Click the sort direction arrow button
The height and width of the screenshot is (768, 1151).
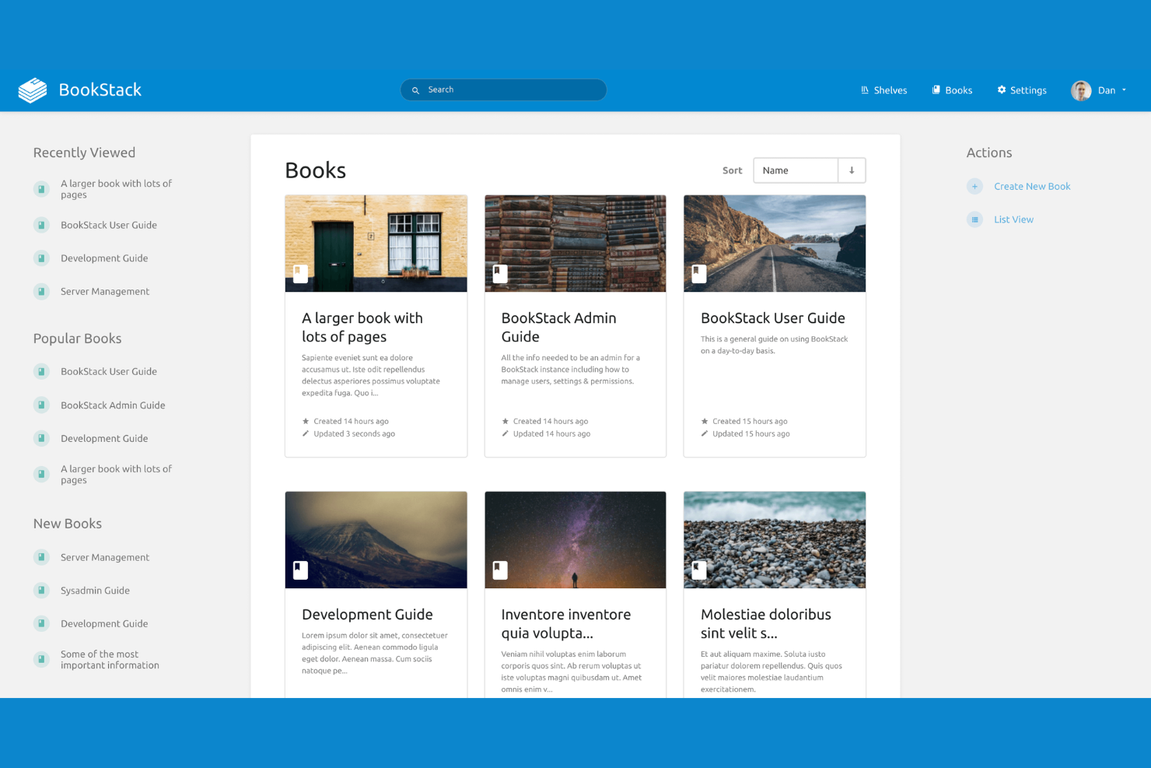tap(852, 170)
